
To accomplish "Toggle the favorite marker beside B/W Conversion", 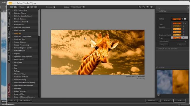I will click(x=13, y=10).
